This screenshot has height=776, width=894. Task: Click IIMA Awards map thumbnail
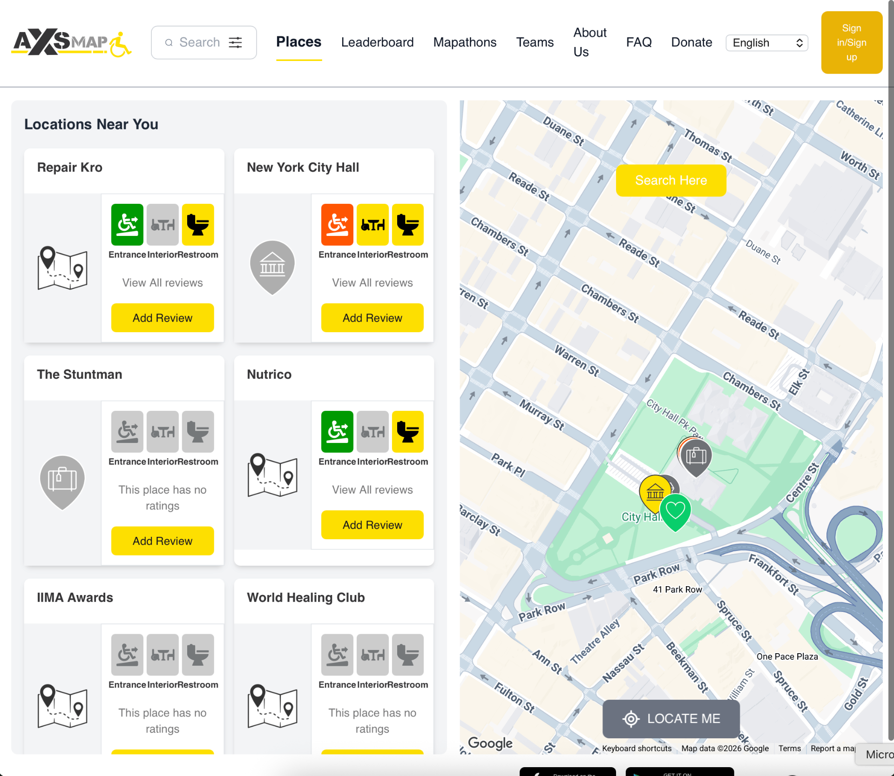62,706
